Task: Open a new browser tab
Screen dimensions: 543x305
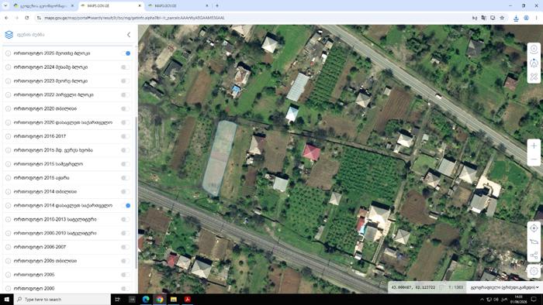Action: coord(217,6)
